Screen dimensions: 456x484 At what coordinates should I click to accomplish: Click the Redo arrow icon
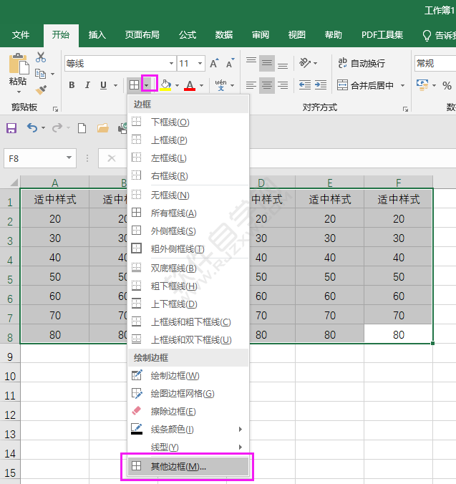click(57, 127)
